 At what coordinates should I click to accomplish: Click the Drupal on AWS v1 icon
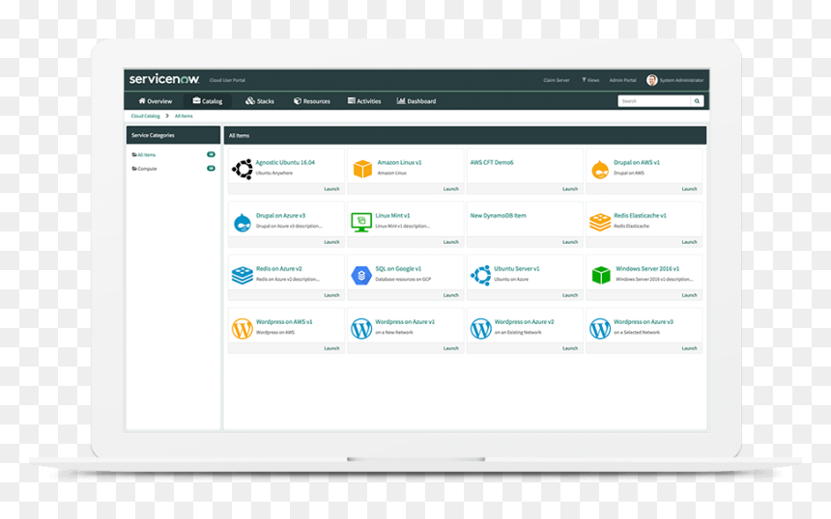(x=600, y=169)
